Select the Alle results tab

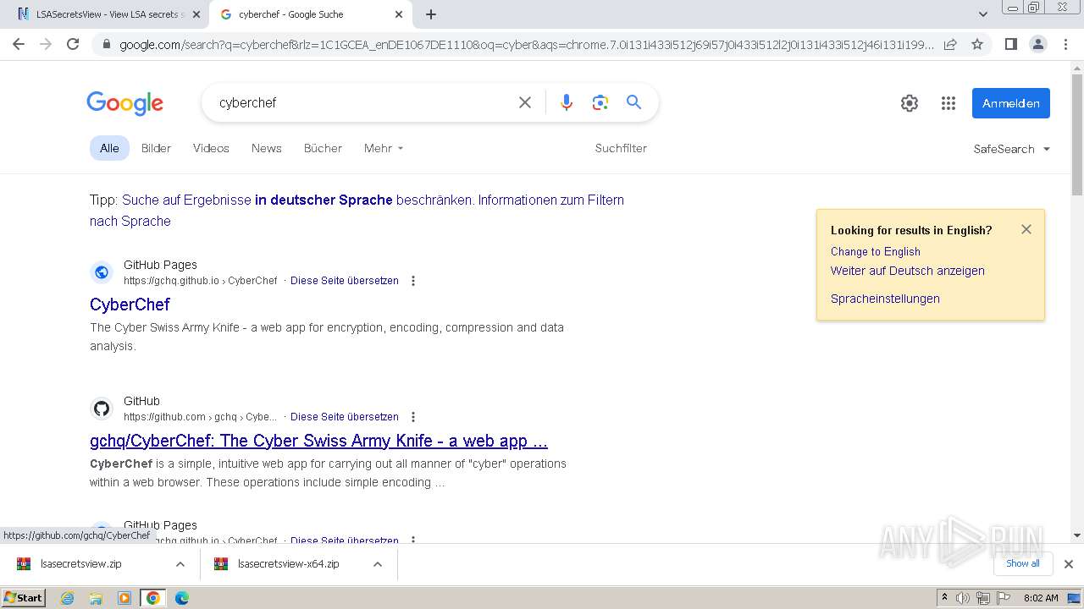[109, 148]
